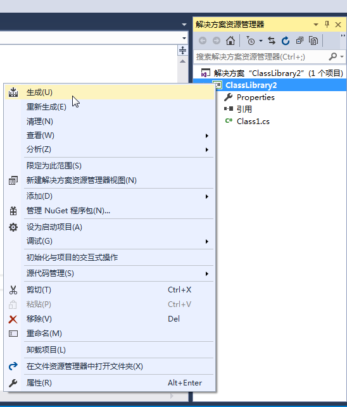Select 限定为此范围(S) menu entry

[110, 166]
